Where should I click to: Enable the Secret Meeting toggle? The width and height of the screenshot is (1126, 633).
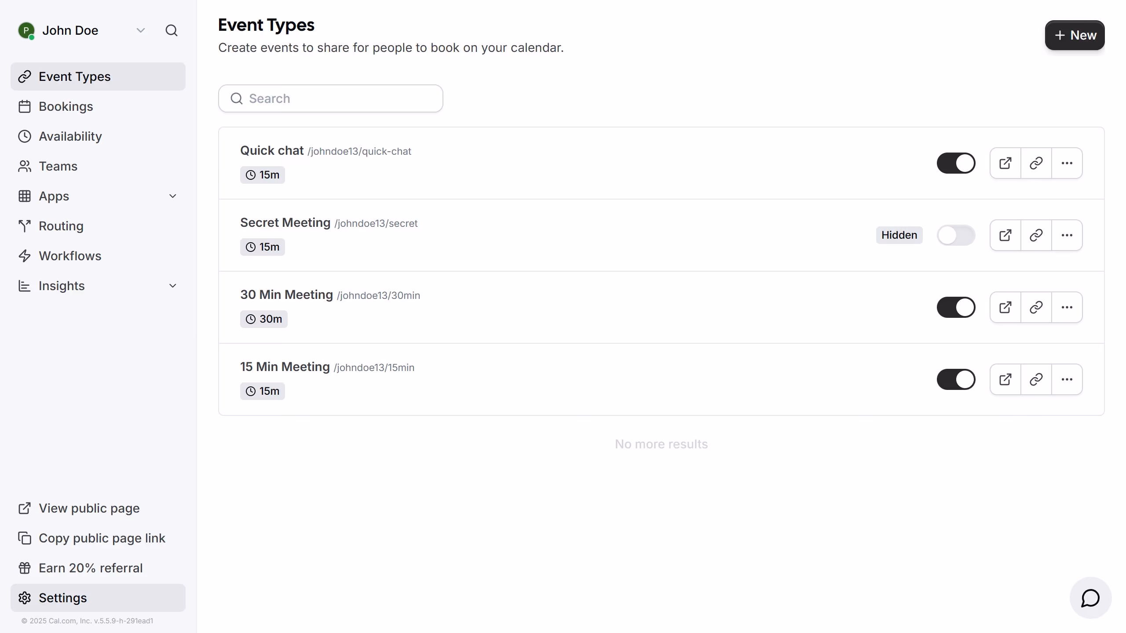tap(956, 235)
